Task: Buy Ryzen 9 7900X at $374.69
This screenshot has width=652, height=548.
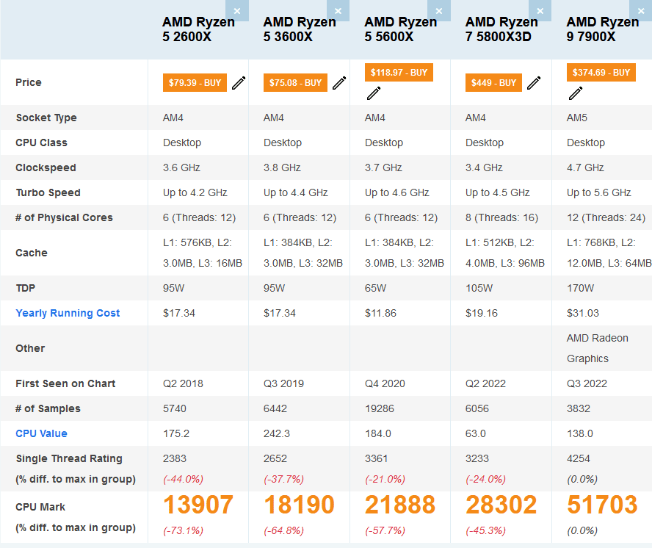Action: coord(601,73)
